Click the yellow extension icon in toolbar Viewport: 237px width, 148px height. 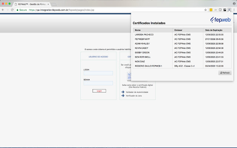[x=211, y=10]
